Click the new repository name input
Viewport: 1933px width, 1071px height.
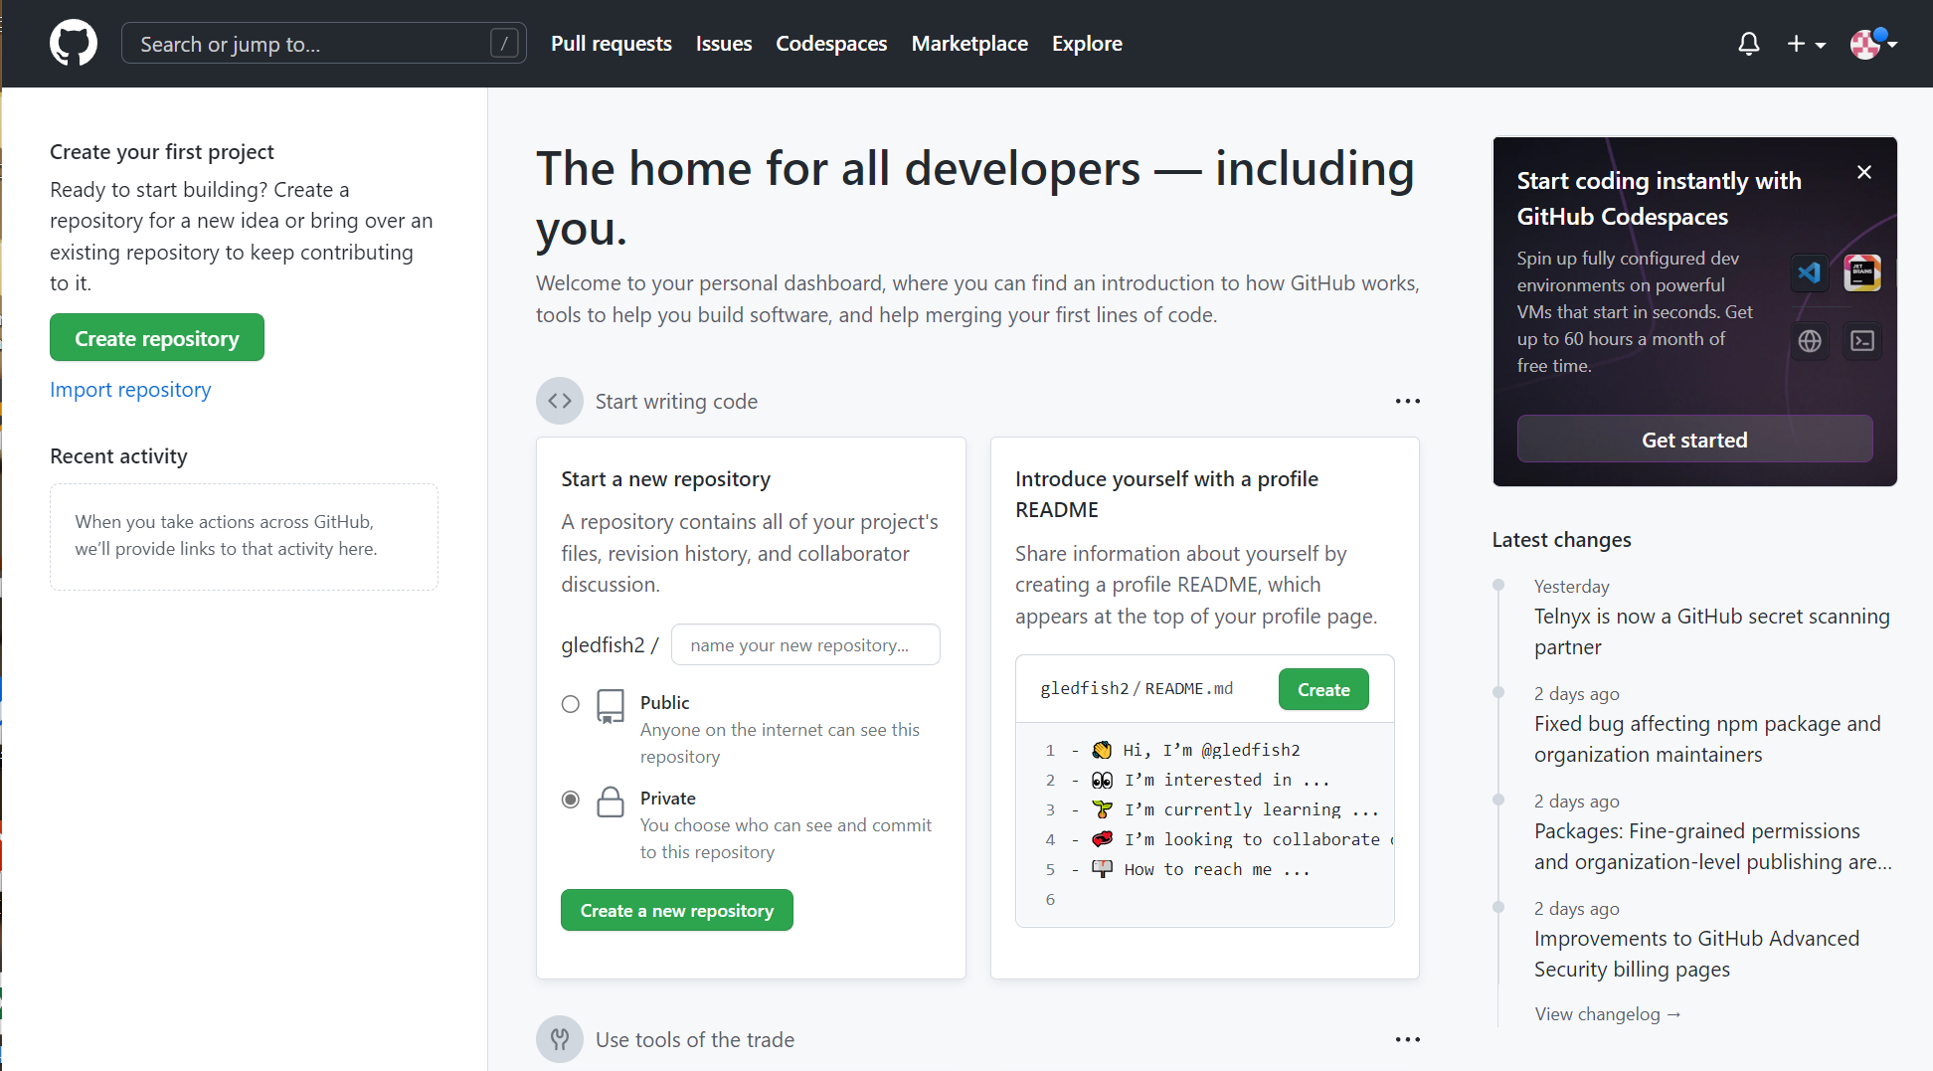805,645
